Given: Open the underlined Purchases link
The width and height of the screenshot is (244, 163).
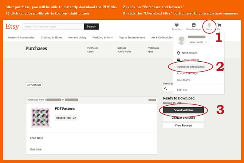Looking at the screenshot, I should pos(92,48).
